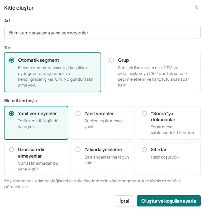Click the Sıfırdan card title text

click(x=159, y=150)
